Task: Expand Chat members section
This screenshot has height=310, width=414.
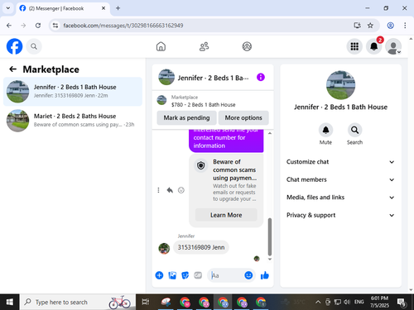Action: point(340,179)
